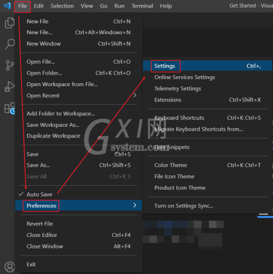Screen dimensions: 273x274
Task: Open Keyboard Shortcuts entry
Action: 207,118
